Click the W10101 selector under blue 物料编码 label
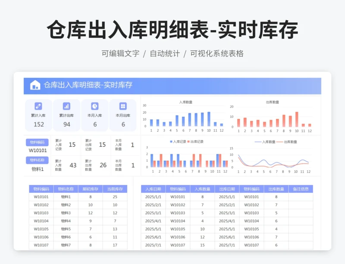 tap(38, 150)
